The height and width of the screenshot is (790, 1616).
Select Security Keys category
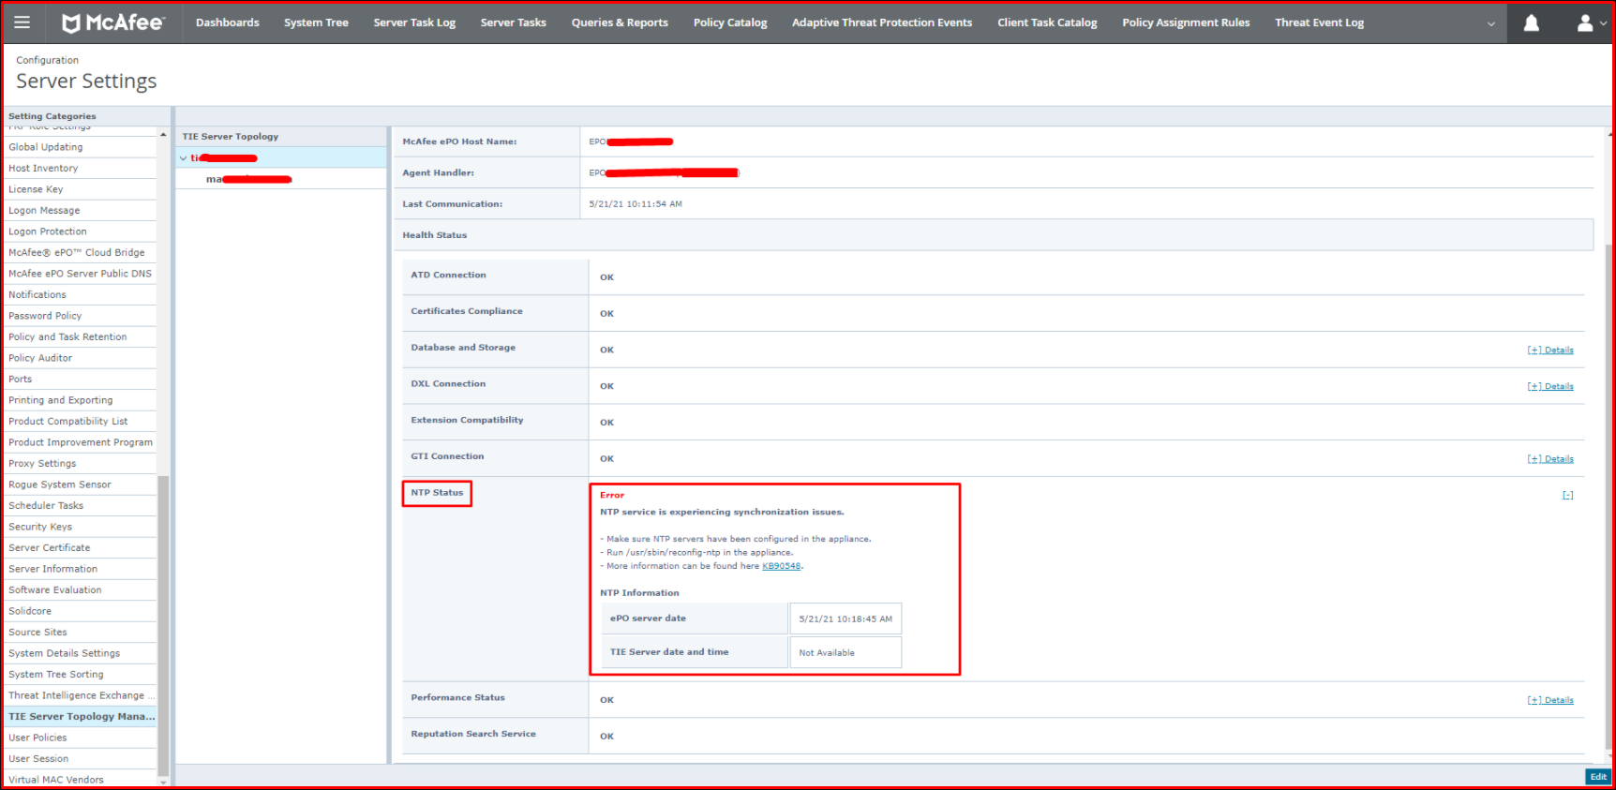pyautogui.click(x=80, y=527)
